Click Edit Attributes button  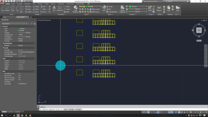(112, 12)
